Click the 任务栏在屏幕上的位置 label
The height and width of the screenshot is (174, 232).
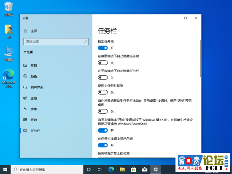113,153
